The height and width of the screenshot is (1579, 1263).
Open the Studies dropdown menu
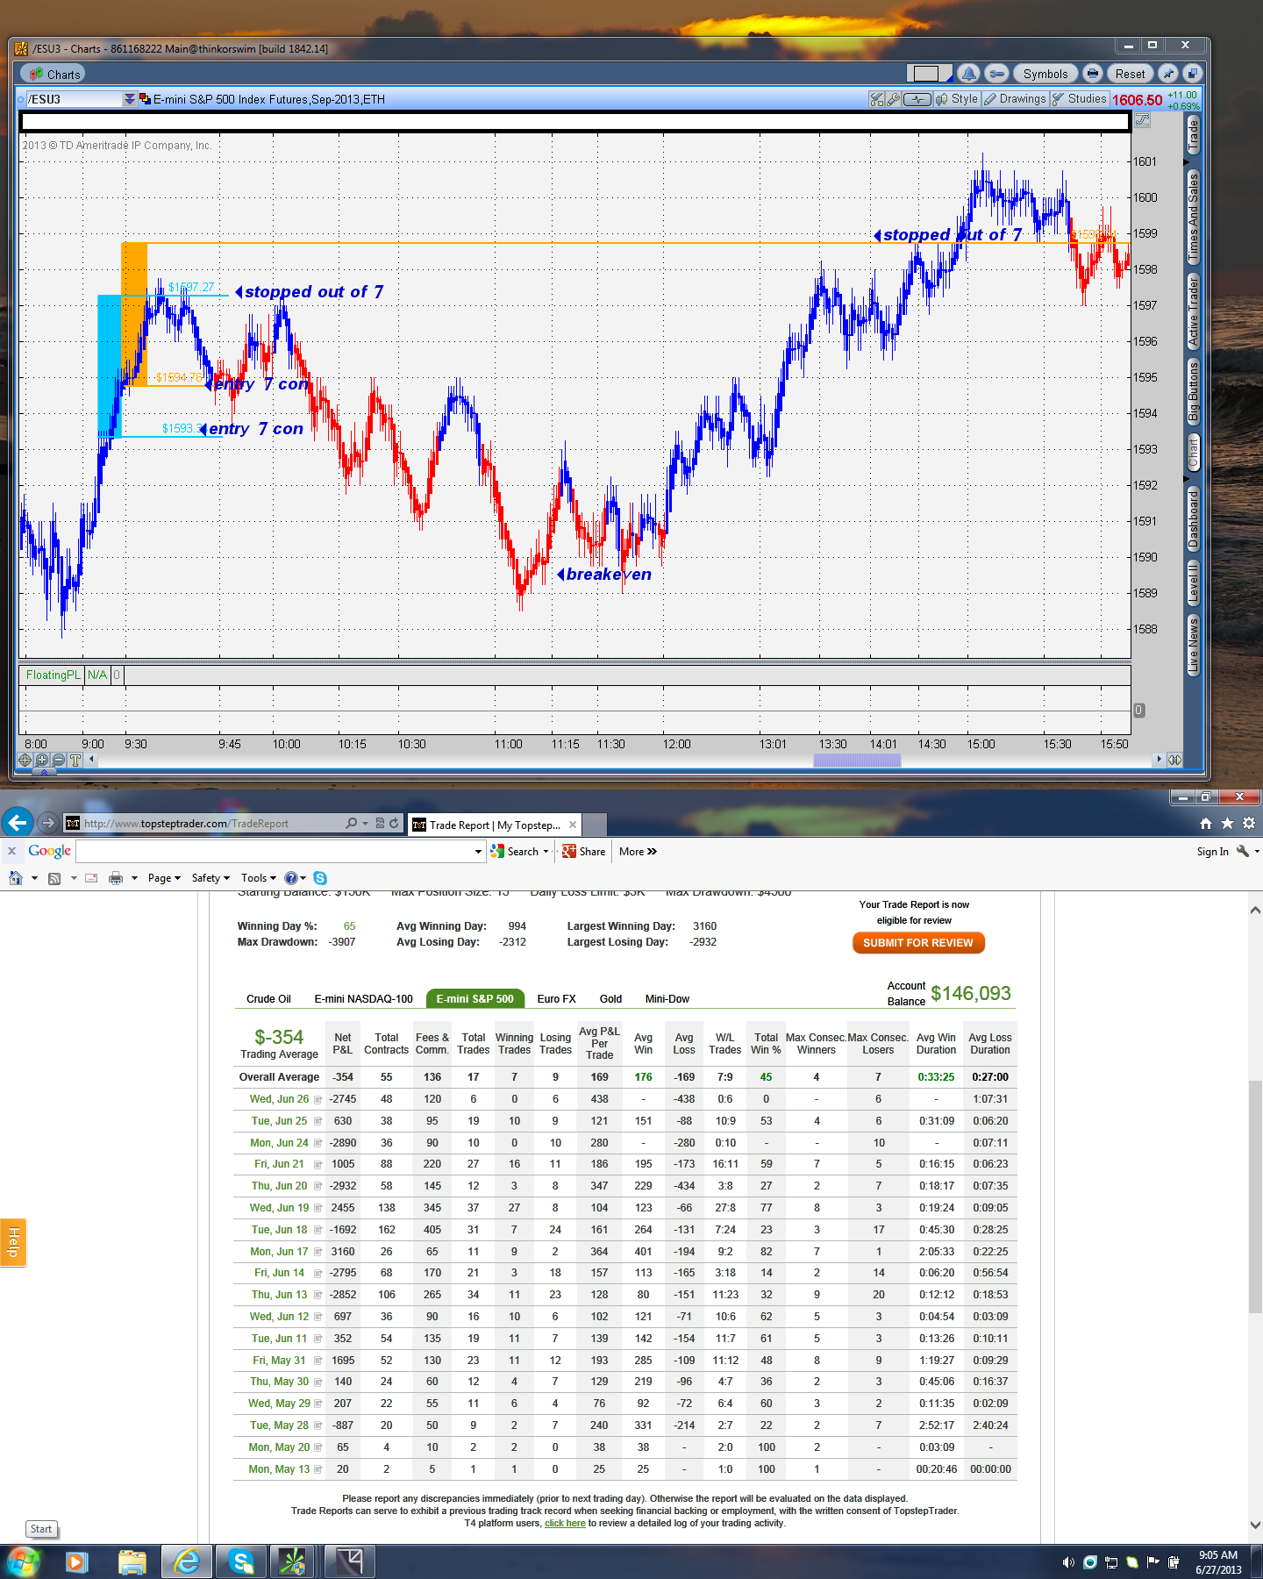[1080, 99]
